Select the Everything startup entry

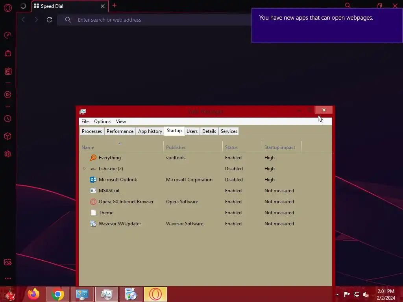pyautogui.click(x=205, y=158)
